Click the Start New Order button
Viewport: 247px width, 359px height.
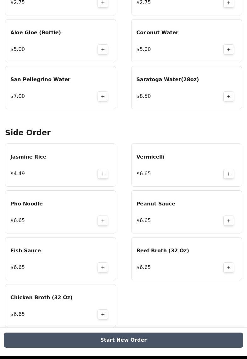[123, 340]
